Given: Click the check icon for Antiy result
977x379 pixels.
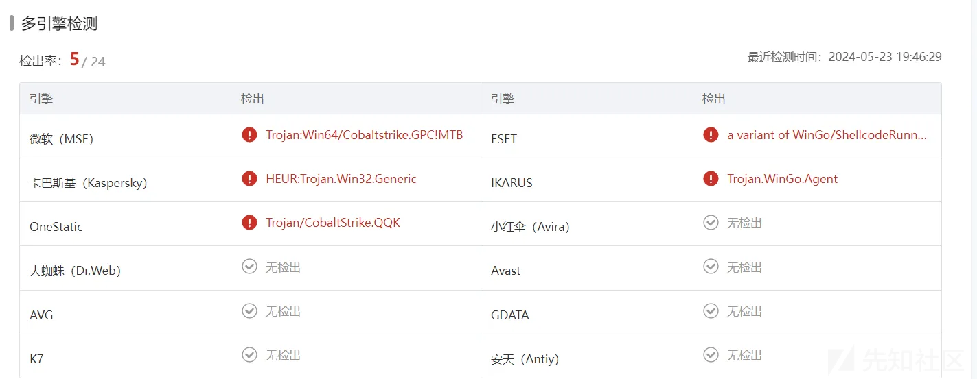Looking at the screenshot, I should point(711,355).
